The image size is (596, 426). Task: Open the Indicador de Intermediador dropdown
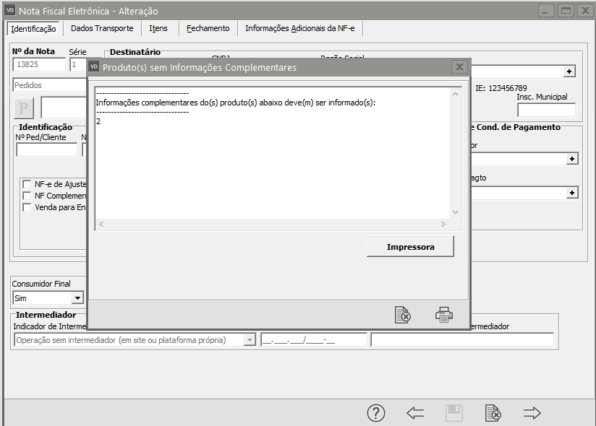pos(250,340)
